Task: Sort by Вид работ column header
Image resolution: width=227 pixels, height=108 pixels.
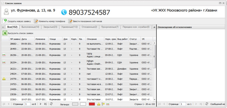Action: 123,39
